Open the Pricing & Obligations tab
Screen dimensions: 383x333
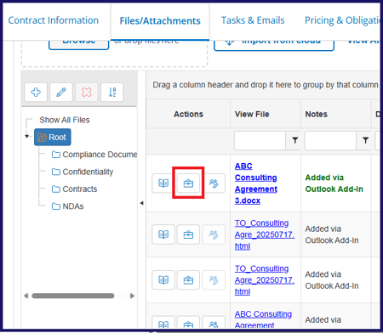pyautogui.click(x=342, y=20)
